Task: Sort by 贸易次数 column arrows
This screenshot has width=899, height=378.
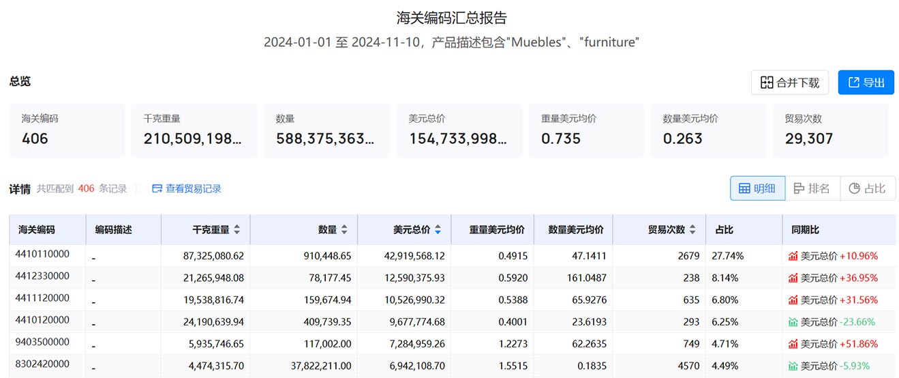Action: coord(692,230)
